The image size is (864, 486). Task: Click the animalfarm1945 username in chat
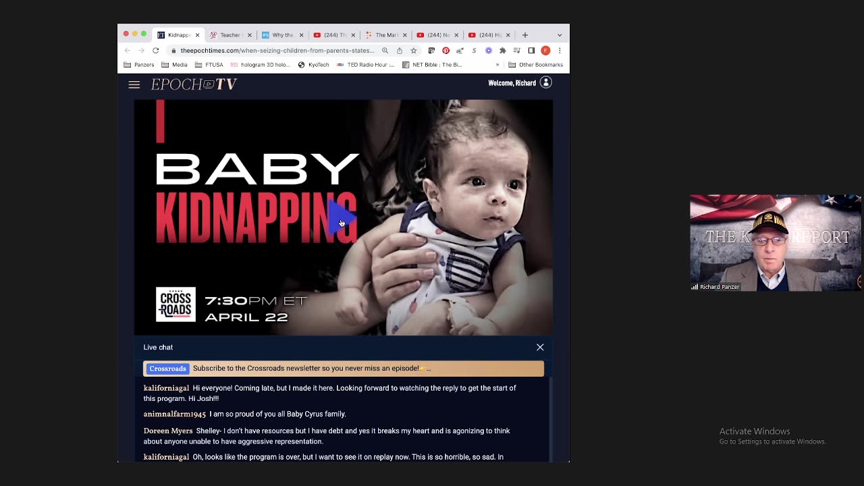point(174,414)
